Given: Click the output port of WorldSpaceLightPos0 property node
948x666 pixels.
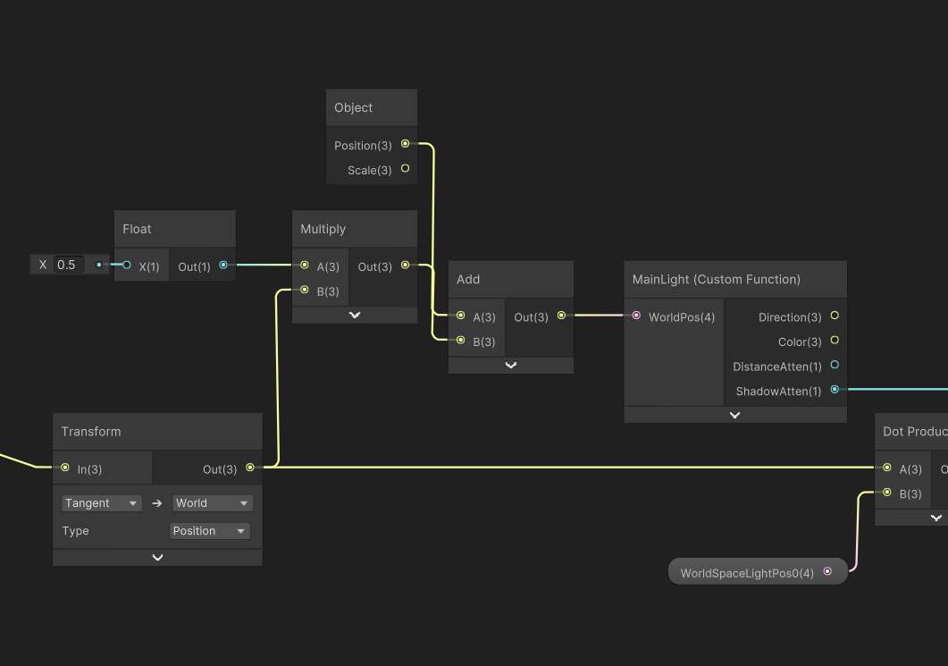Looking at the screenshot, I should pos(828,571).
